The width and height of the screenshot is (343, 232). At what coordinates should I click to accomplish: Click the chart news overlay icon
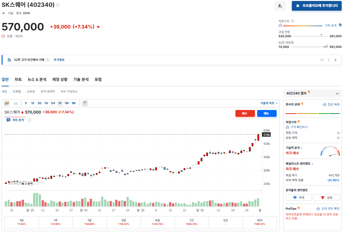click(x=85, y=103)
